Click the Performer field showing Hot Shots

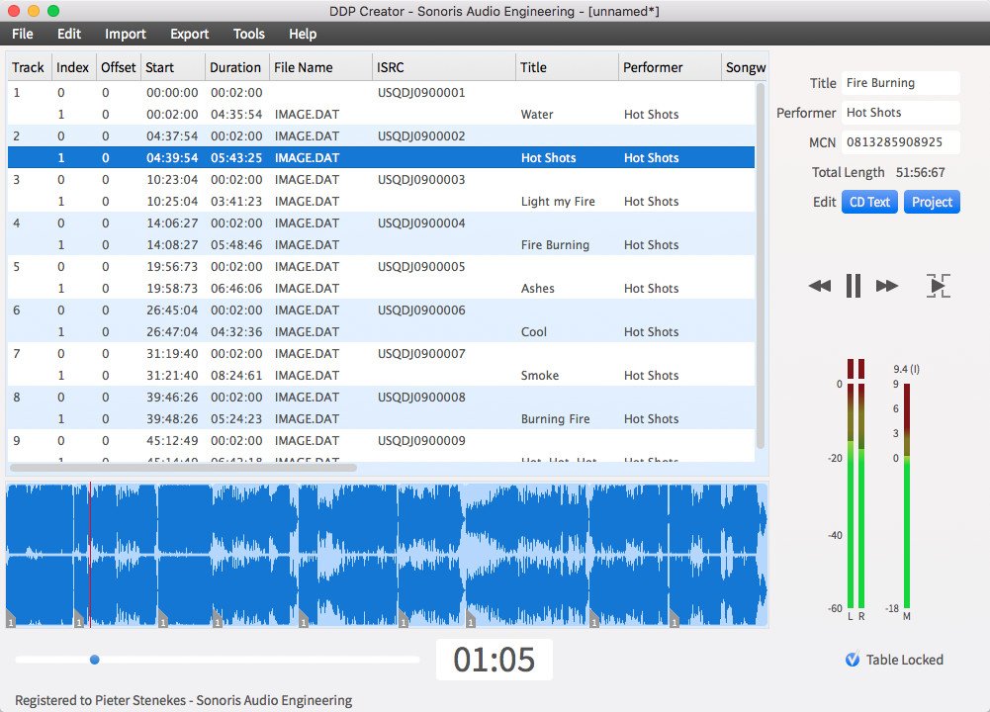[901, 113]
